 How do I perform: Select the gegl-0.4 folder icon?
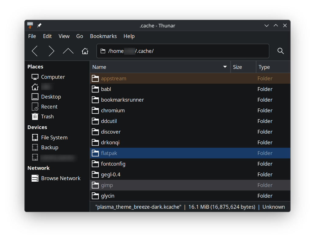tap(95, 174)
